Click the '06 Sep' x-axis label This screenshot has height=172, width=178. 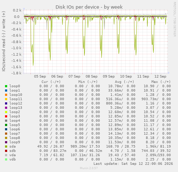(57, 76)
